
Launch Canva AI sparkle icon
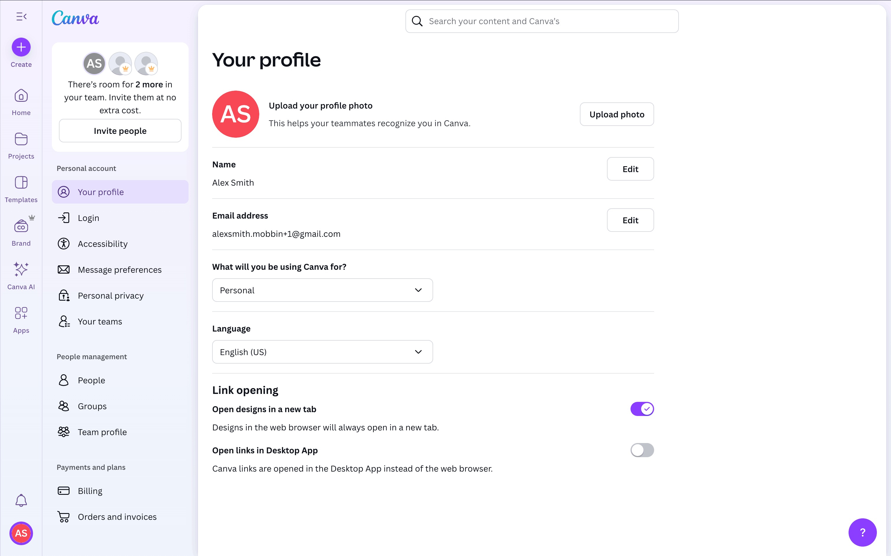21,269
